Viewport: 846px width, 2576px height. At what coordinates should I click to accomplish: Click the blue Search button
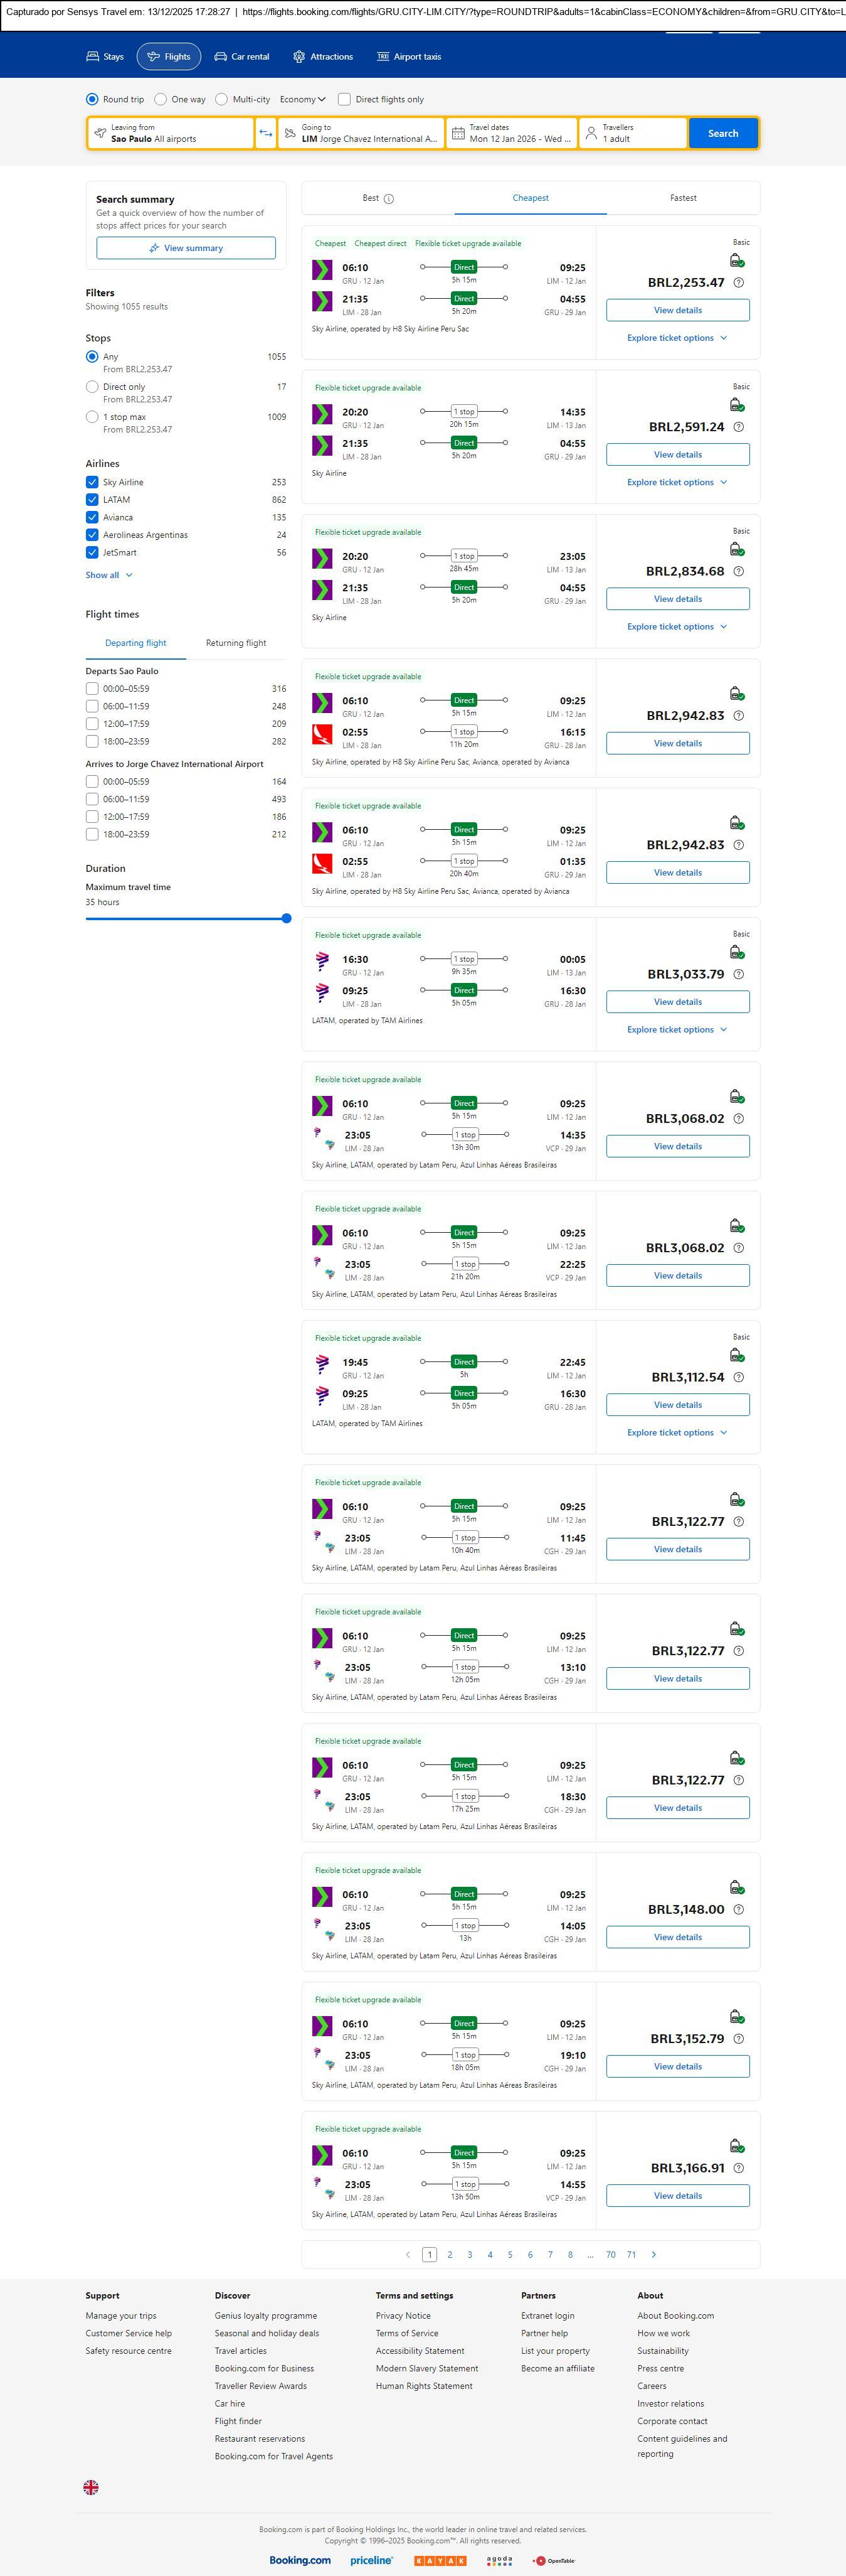click(x=723, y=133)
